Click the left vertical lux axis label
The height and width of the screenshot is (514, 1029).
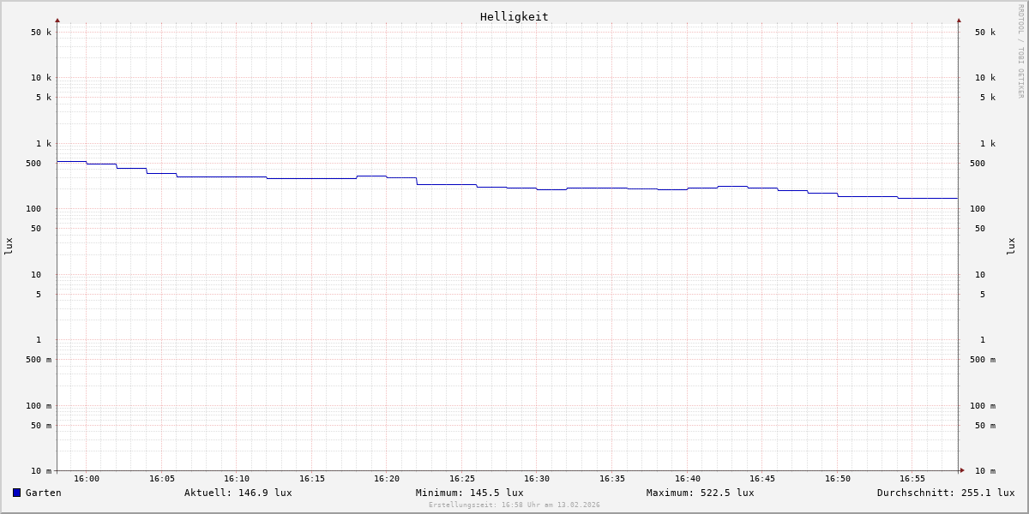pos(9,246)
